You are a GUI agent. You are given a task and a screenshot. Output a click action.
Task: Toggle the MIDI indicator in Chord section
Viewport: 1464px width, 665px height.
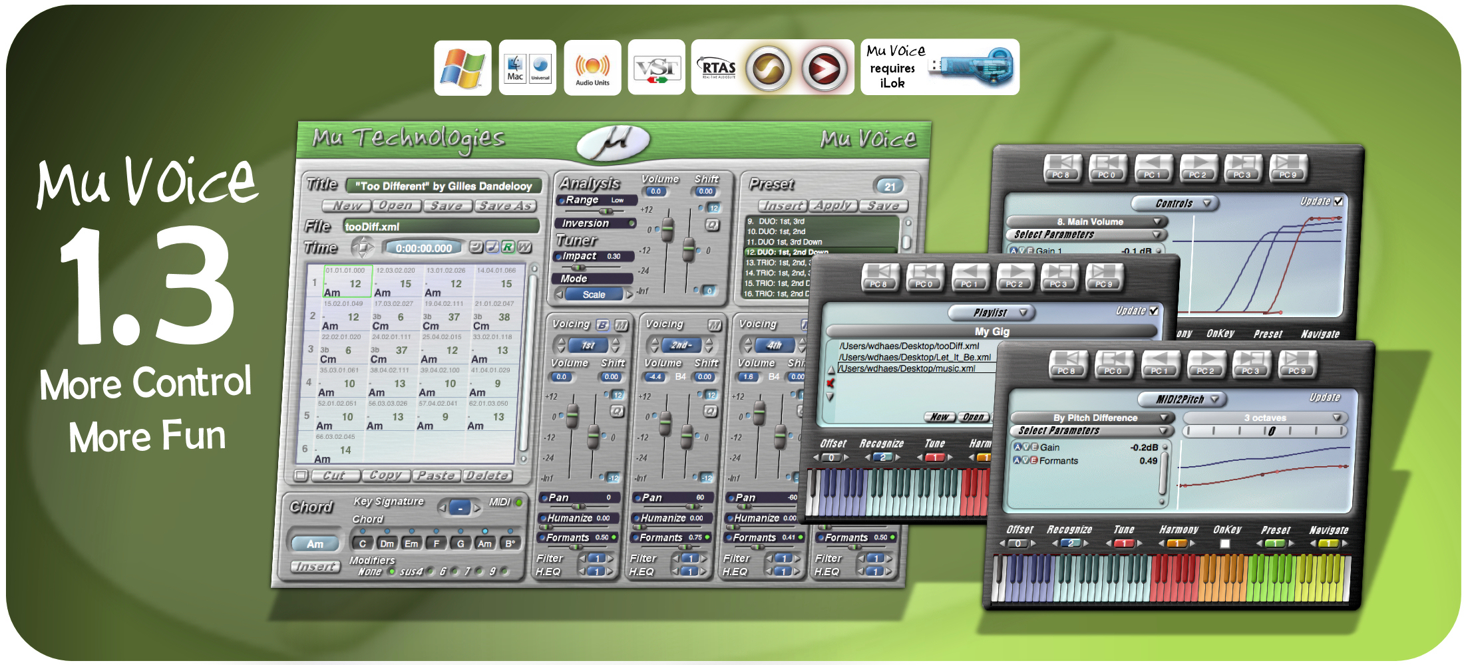(x=519, y=502)
